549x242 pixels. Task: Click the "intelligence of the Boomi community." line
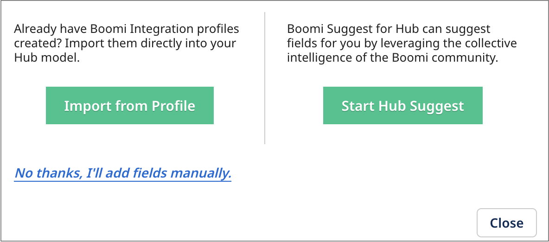392,58
